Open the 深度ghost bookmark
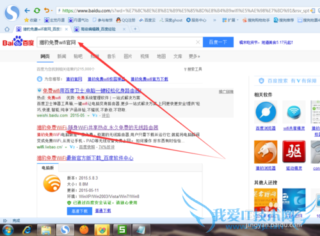The image size is (320, 236). (x=171, y=20)
